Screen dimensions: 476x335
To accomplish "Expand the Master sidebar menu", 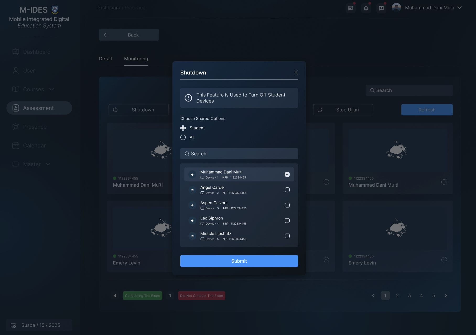I will point(48,164).
